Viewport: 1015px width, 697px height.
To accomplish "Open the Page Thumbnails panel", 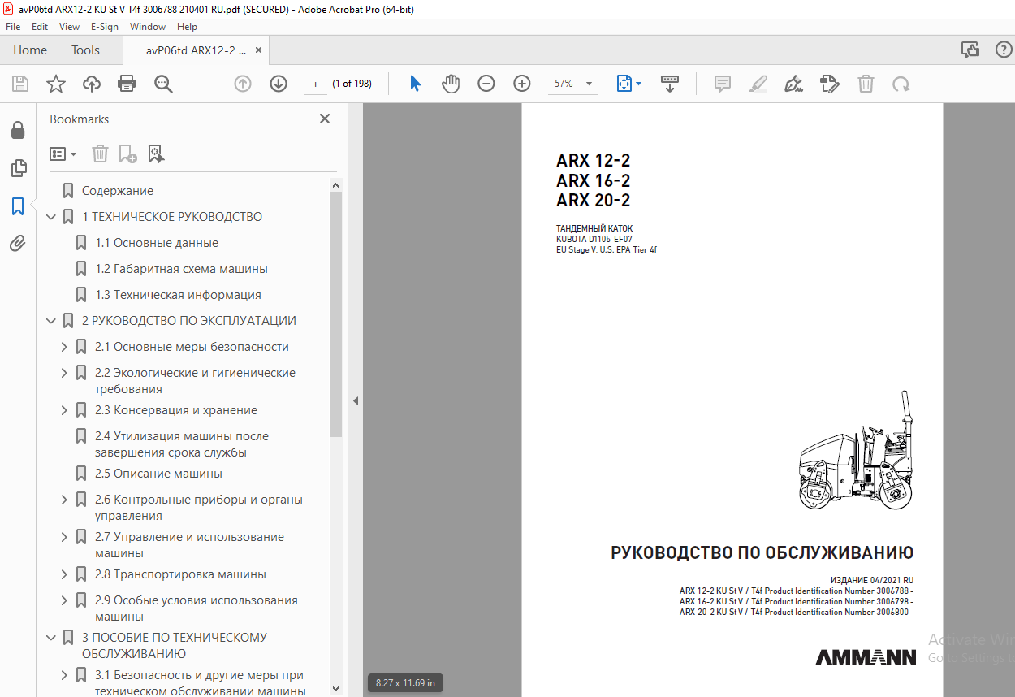I will pyautogui.click(x=18, y=168).
